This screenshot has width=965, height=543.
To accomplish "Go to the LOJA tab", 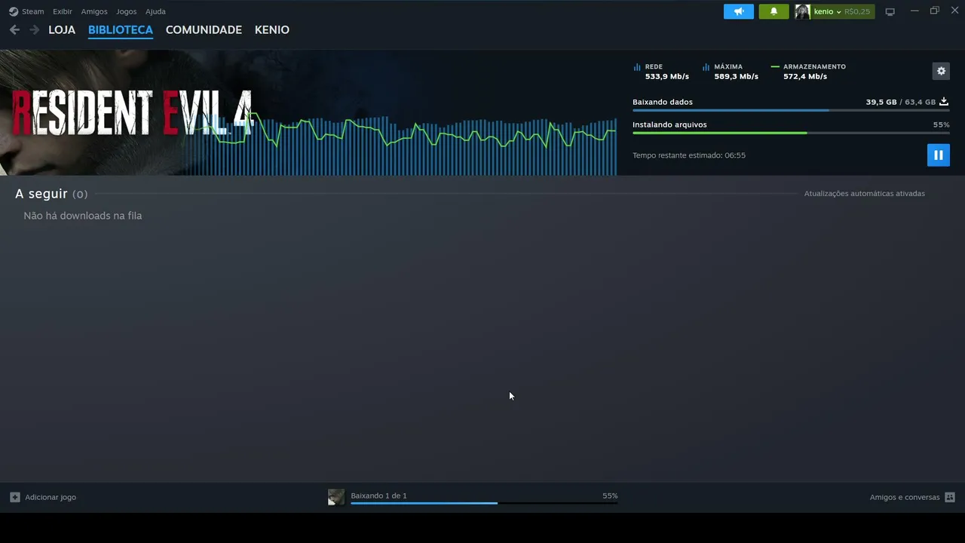I will coord(62,29).
